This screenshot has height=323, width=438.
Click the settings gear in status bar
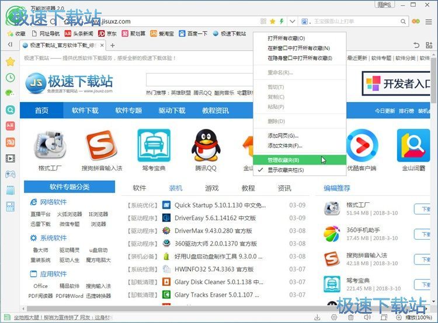(334, 317)
